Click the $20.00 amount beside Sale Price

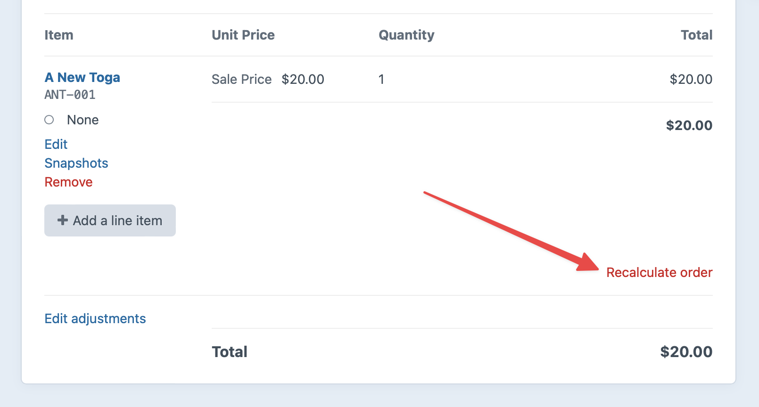[303, 79]
